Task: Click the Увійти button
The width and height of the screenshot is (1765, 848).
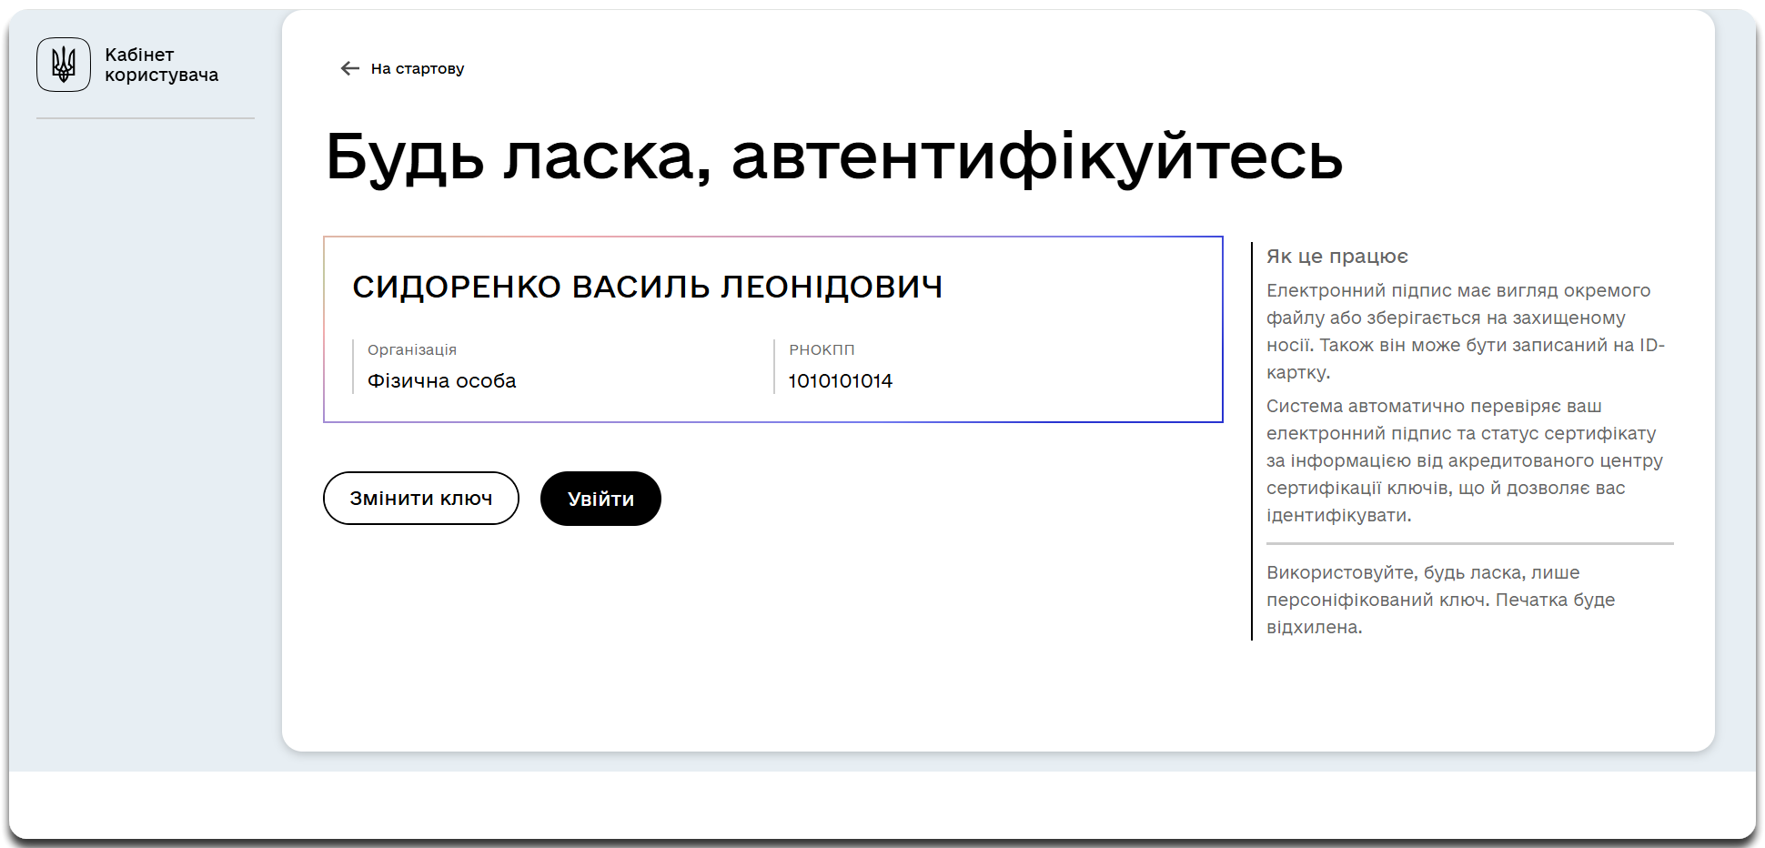Action: 600,499
